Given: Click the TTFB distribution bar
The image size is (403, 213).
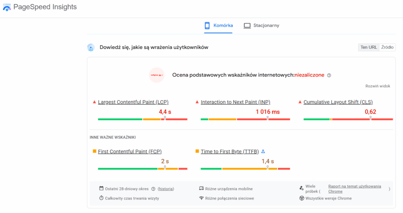Looking at the screenshot, I should click(x=246, y=169).
